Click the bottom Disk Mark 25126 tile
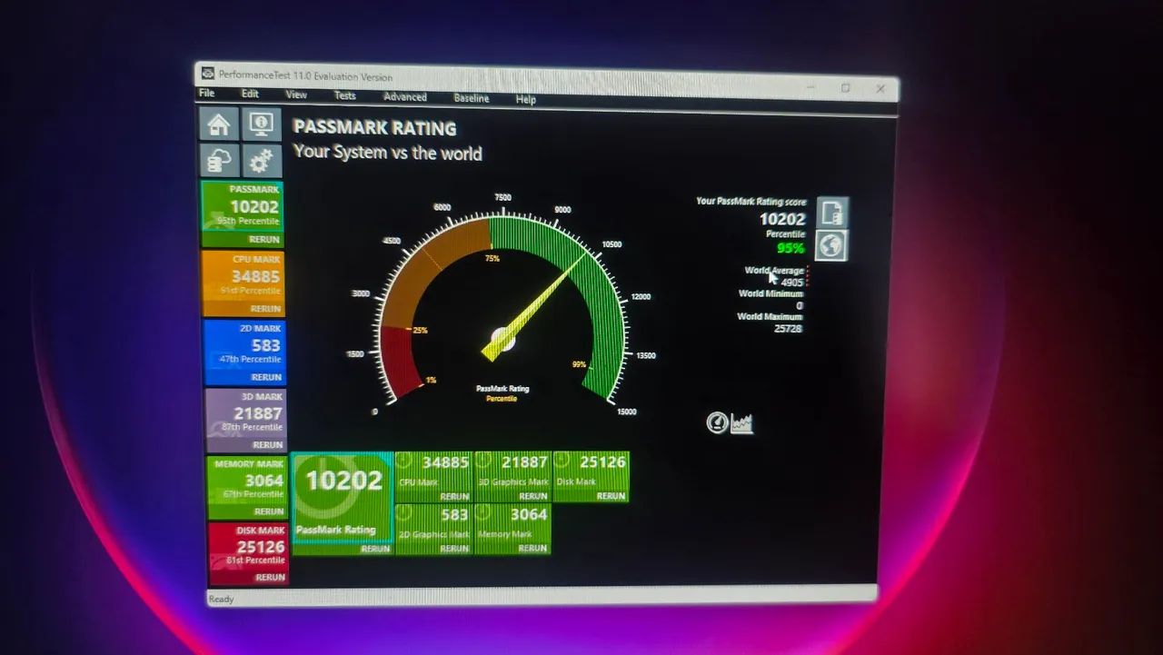 (591, 477)
